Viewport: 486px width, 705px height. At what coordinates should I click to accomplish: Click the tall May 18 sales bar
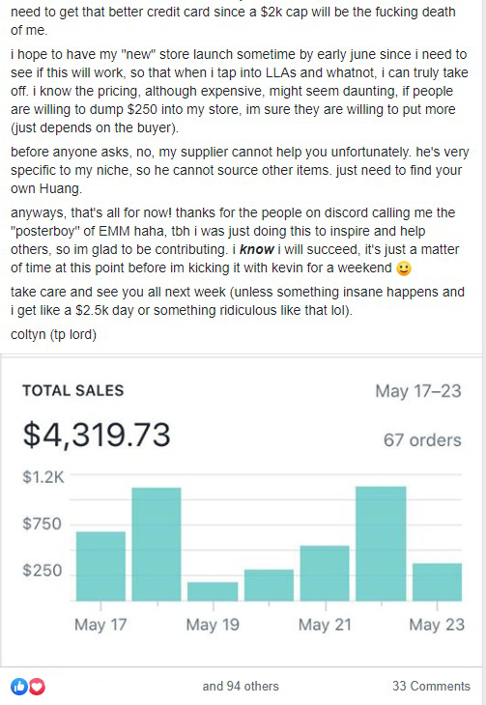pyautogui.click(x=157, y=544)
